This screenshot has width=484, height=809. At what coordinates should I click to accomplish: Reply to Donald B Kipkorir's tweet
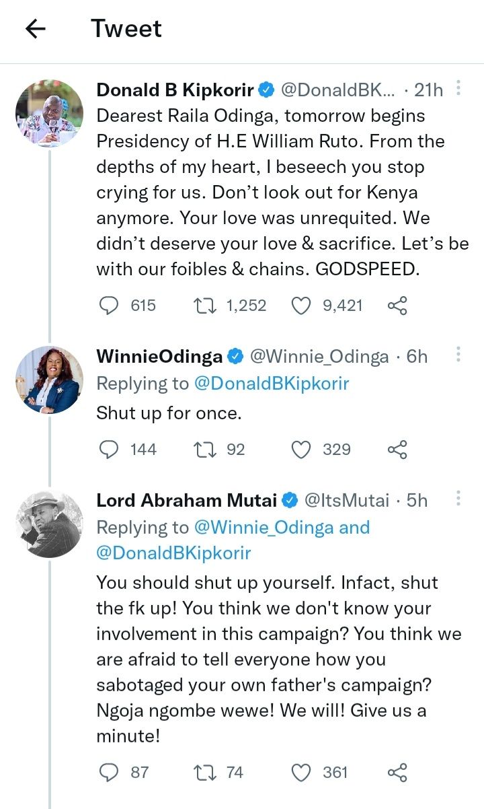[109, 306]
